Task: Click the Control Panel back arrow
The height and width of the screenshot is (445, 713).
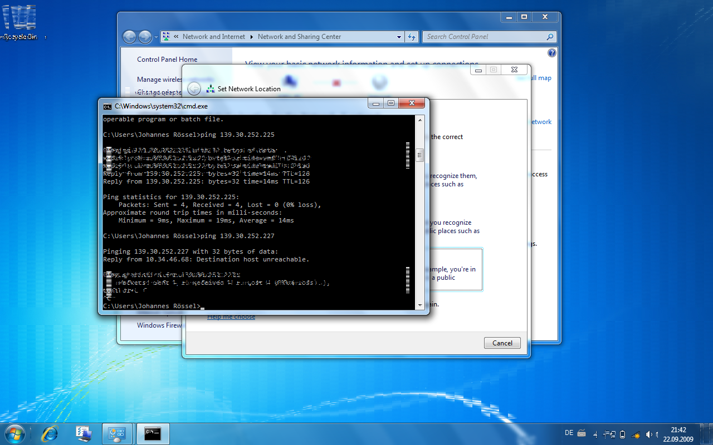Action: pyautogui.click(x=129, y=37)
